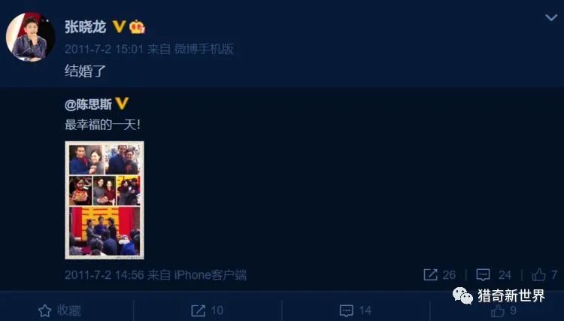Open 张晓龙's profile avatar
Image resolution: width=564 pixels, height=321 pixels.
pos(30,37)
